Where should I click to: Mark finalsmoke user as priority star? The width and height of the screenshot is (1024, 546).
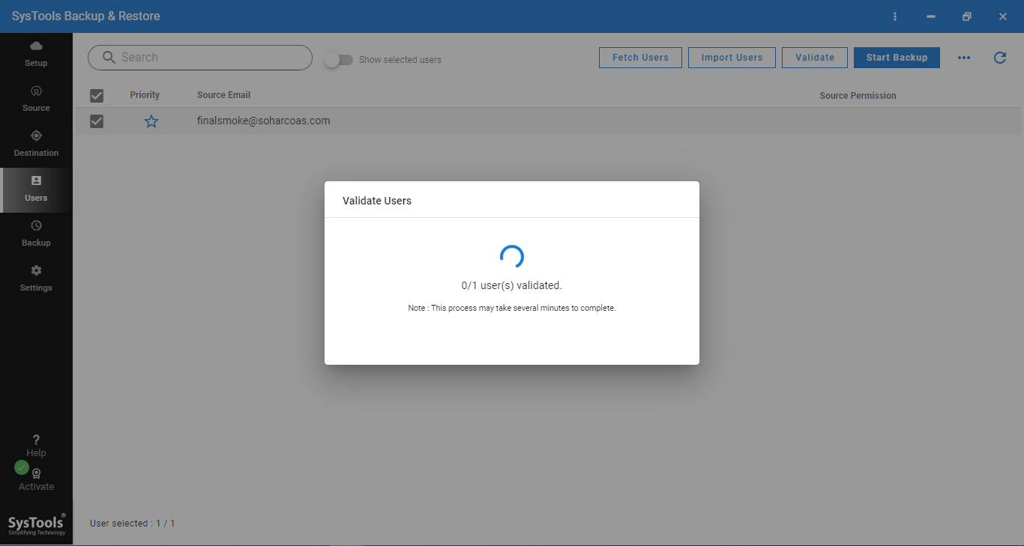(151, 121)
